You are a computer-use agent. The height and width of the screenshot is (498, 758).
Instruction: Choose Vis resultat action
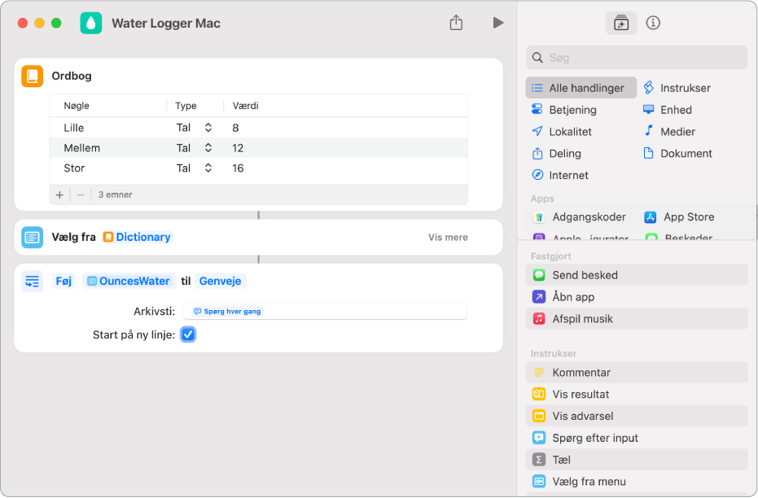click(x=637, y=394)
